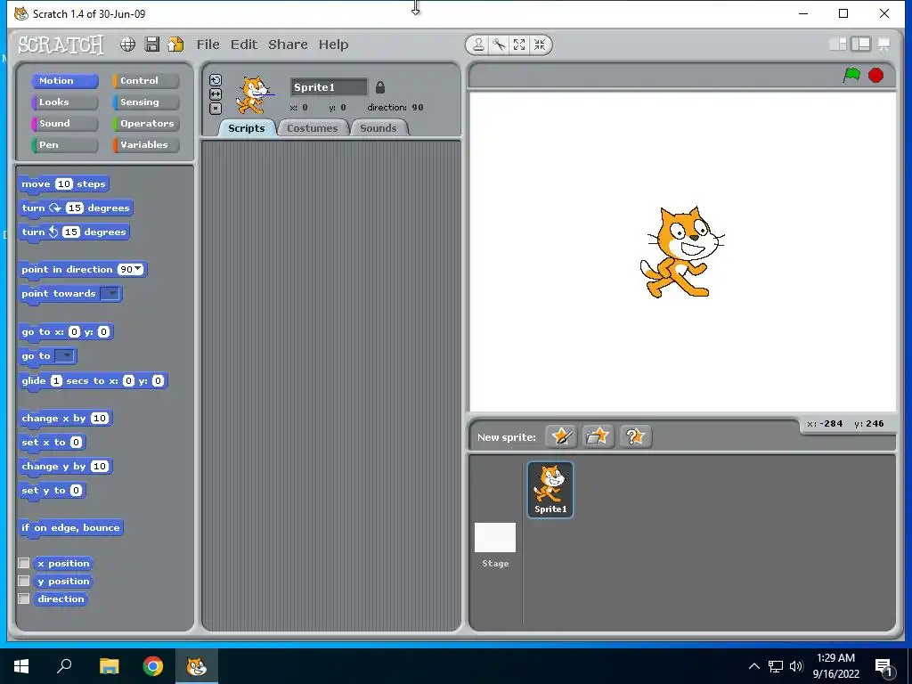Click the cat sprite on the stage
This screenshot has height=684, width=912.
coord(681,252)
